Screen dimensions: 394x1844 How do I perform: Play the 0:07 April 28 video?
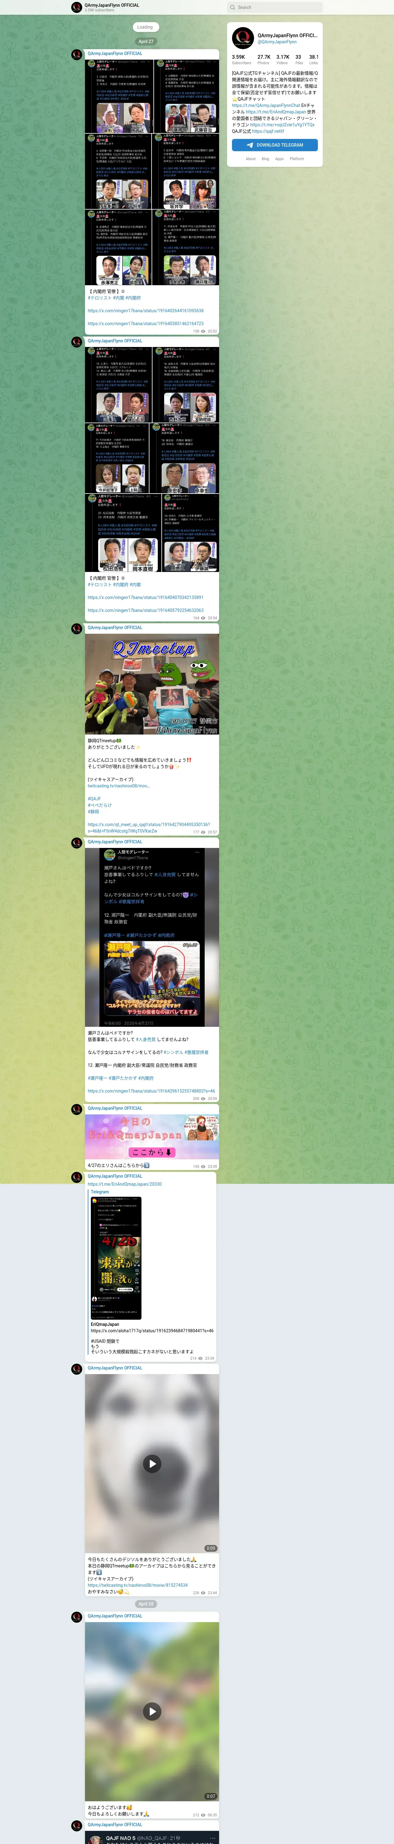[152, 1712]
